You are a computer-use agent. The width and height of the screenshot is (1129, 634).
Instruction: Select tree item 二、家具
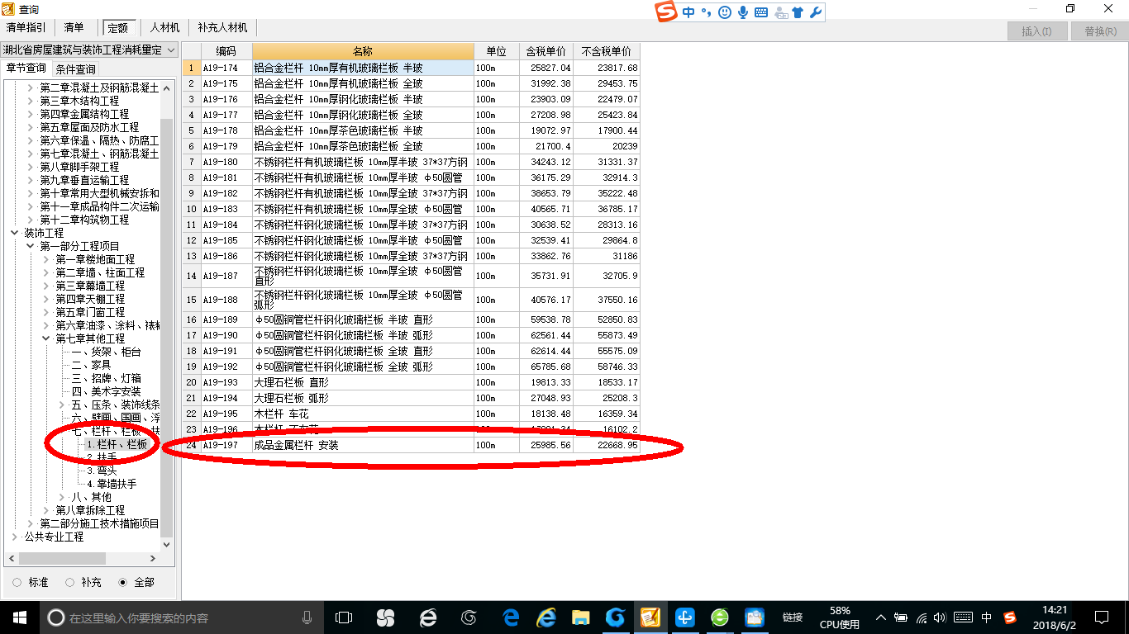click(x=91, y=365)
